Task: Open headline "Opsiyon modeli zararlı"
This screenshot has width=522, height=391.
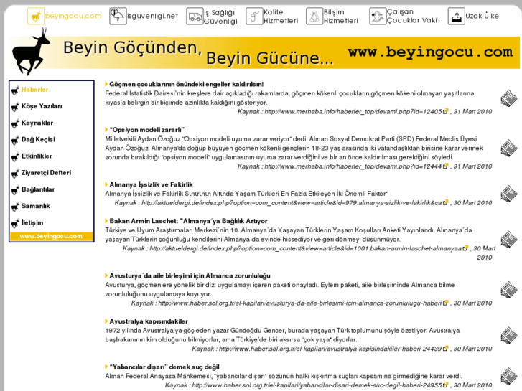Action: [146, 130]
